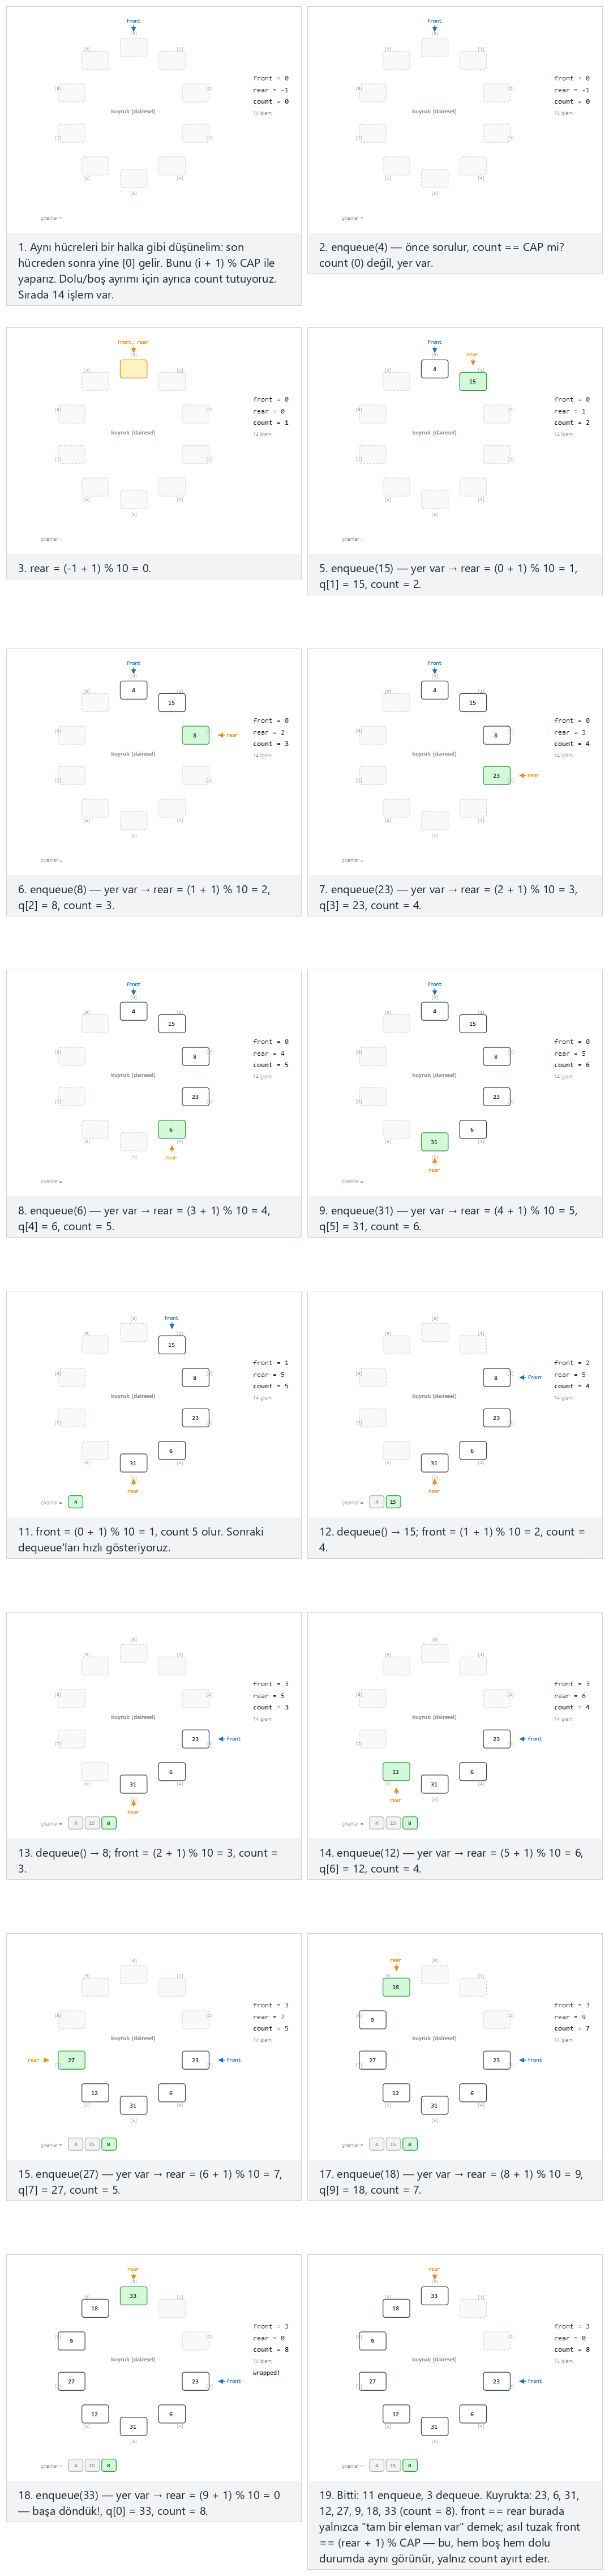Select green cell 18 in step 17 diagram
The height and width of the screenshot is (2576, 609).
396,1987
